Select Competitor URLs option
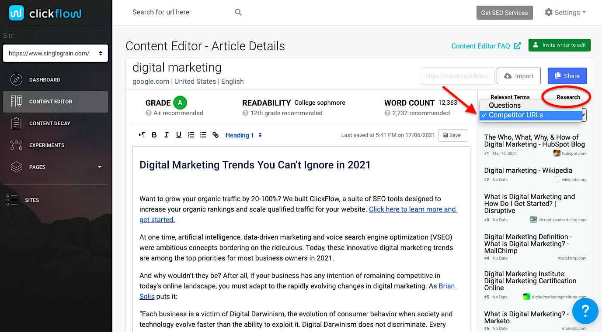Viewport: 602px width, 332px height. [531, 115]
